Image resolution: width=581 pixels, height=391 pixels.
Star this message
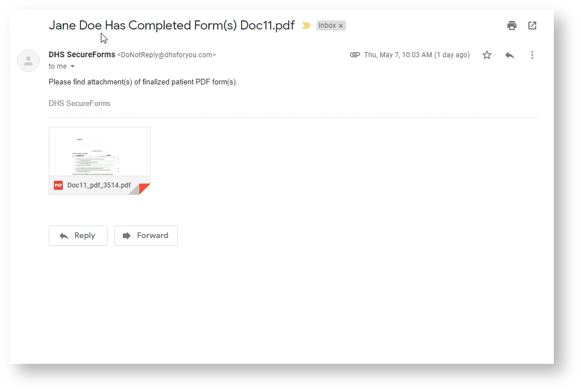coord(487,55)
